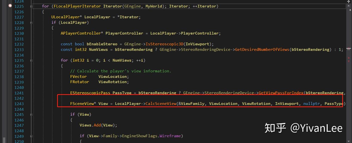Screen dimensions: 352x143
Task: Click line number 1230 in the gutter
Action: pos(19,33)
